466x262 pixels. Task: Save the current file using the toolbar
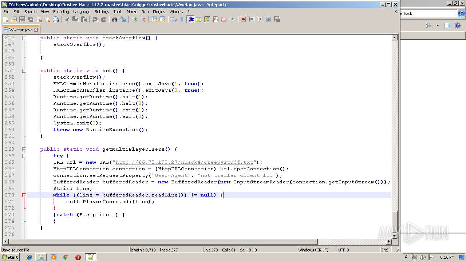22,19
